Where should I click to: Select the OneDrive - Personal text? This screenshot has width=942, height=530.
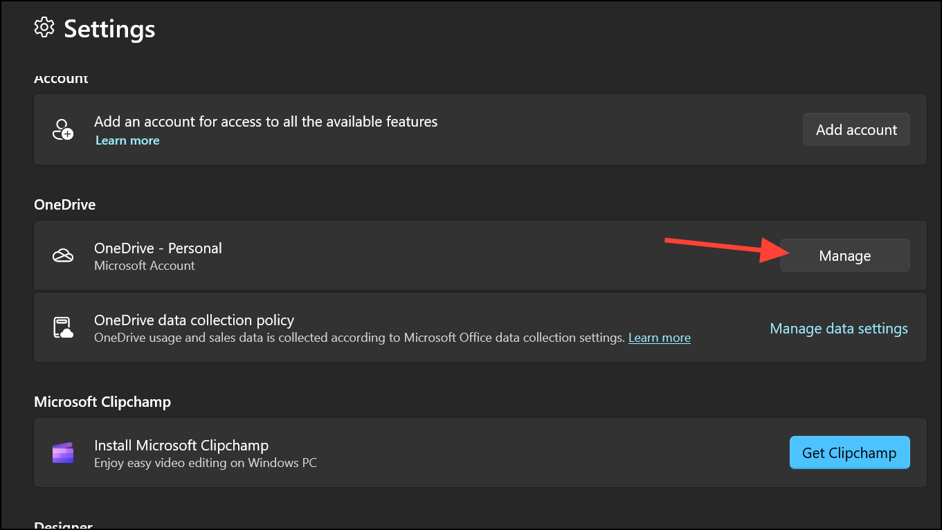tap(158, 248)
